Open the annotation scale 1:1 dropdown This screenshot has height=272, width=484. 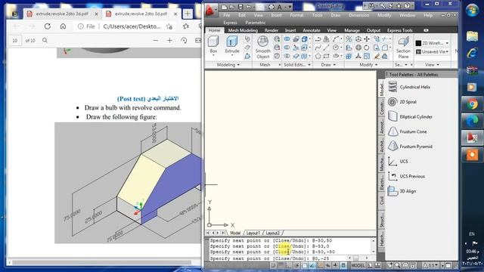coord(430,265)
